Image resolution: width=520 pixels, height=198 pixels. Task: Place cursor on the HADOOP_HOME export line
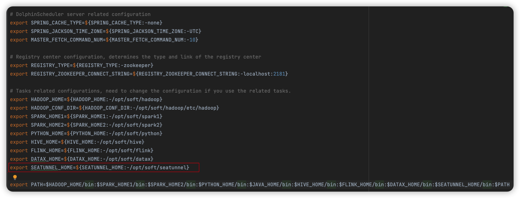[x=86, y=99]
